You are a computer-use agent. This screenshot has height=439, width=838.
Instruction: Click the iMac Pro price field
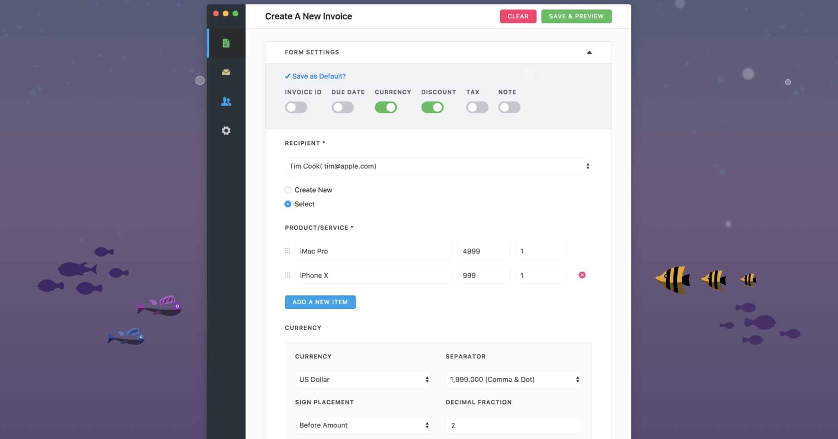483,251
